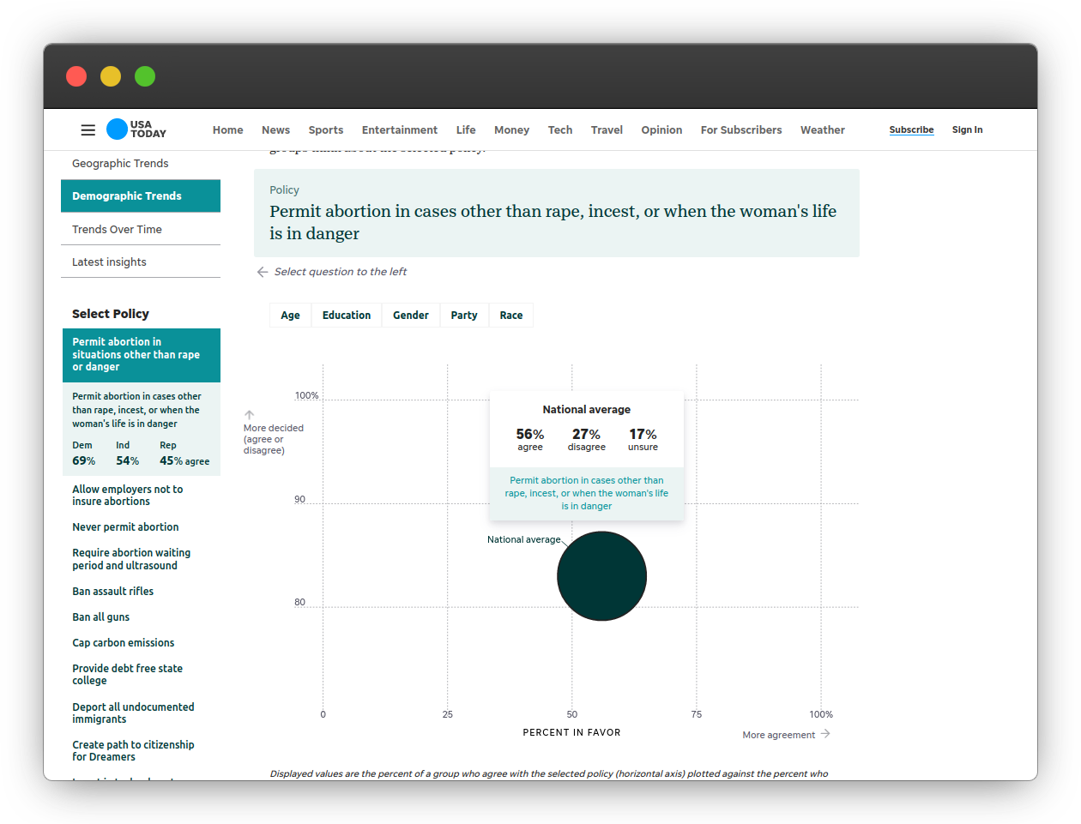Switch to the Gender tab
The image size is (1081, 824).
(410, 315)
